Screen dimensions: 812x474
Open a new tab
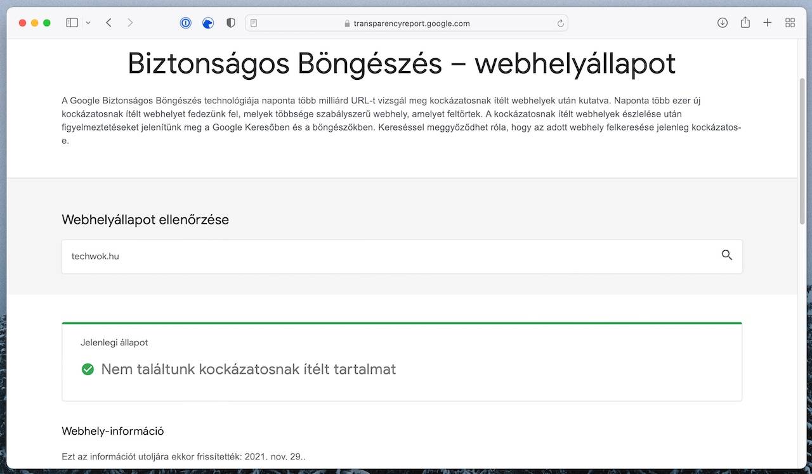click(x=768, y=23)
